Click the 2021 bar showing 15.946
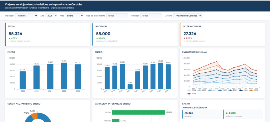270x122 pixels. (130, 87)
